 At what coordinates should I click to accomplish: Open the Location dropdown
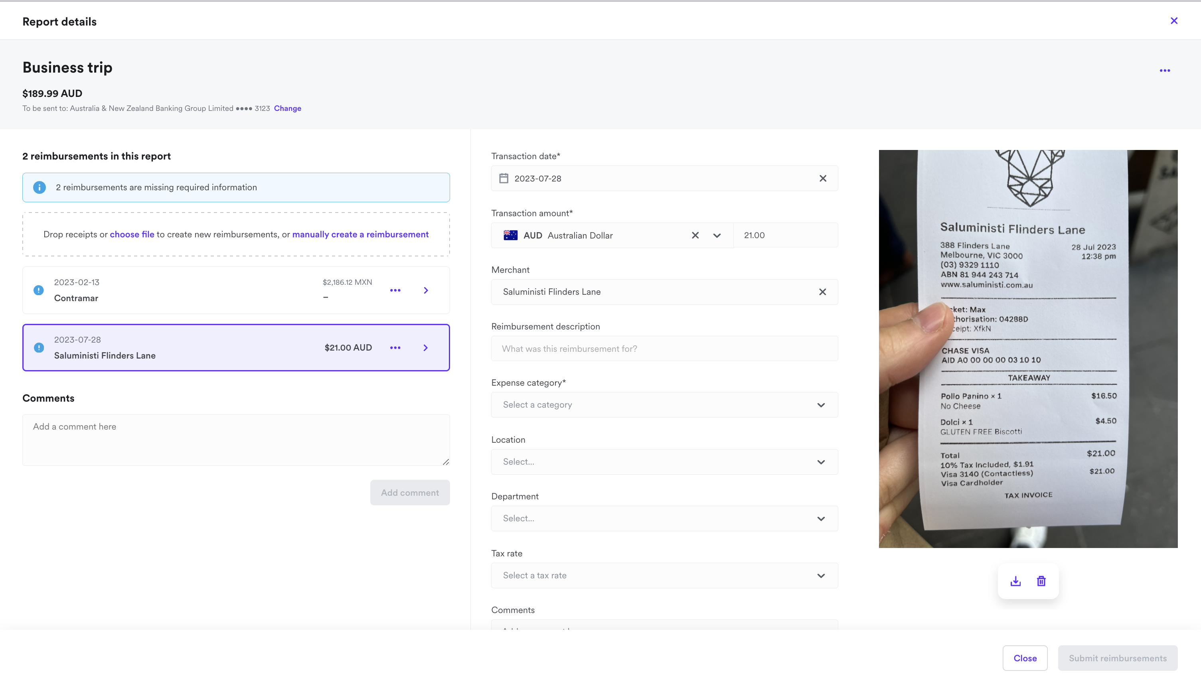tap(665, 462)
